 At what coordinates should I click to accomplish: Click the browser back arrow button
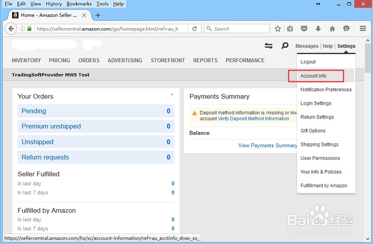(11, 29)
